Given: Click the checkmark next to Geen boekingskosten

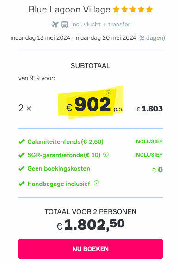Looking at the screenshot, I should pos(21,169).
